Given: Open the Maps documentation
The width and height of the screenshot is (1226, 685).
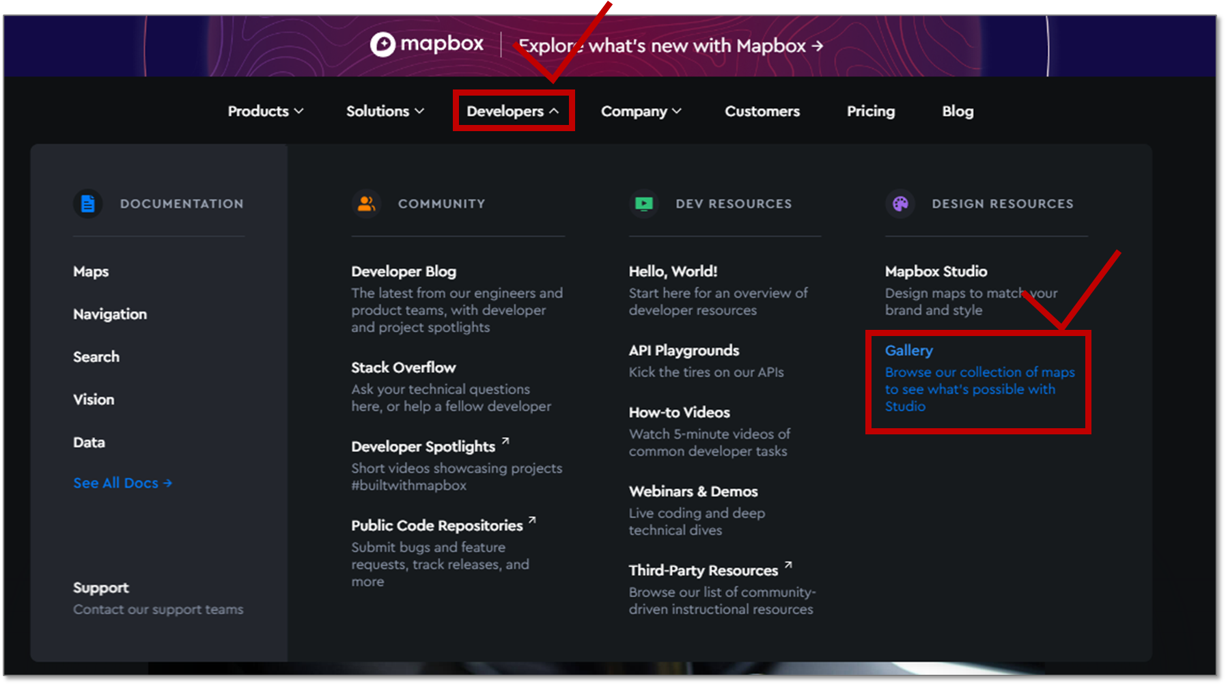Looking at the screenshot, I should (x=91, y=271).
